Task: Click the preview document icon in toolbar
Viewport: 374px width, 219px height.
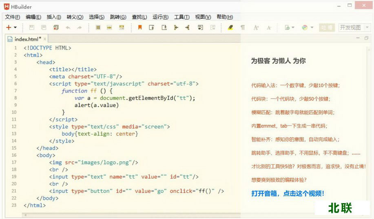Action: pos(287,28)
